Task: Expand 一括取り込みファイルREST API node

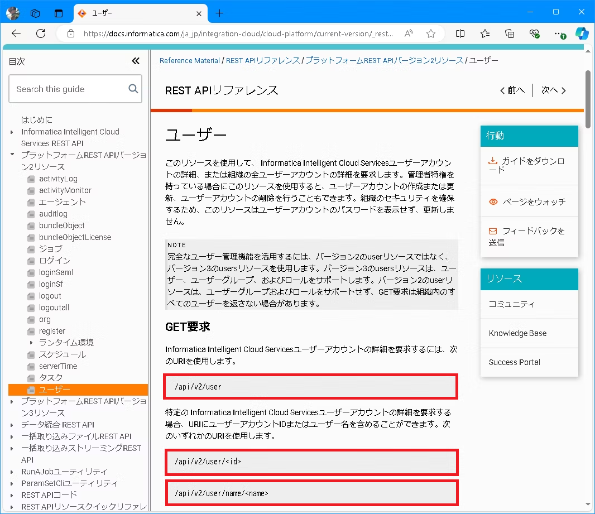Action: [12, 437]
